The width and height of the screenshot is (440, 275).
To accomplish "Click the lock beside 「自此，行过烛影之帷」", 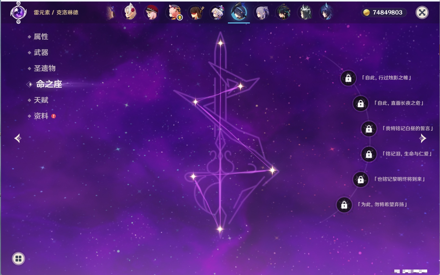I will (348, 78).
